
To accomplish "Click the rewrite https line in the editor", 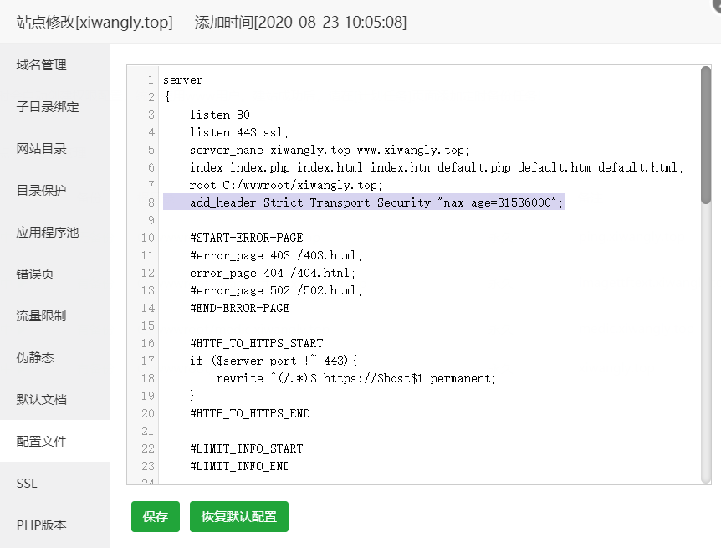I will click(x=355, y=378).
